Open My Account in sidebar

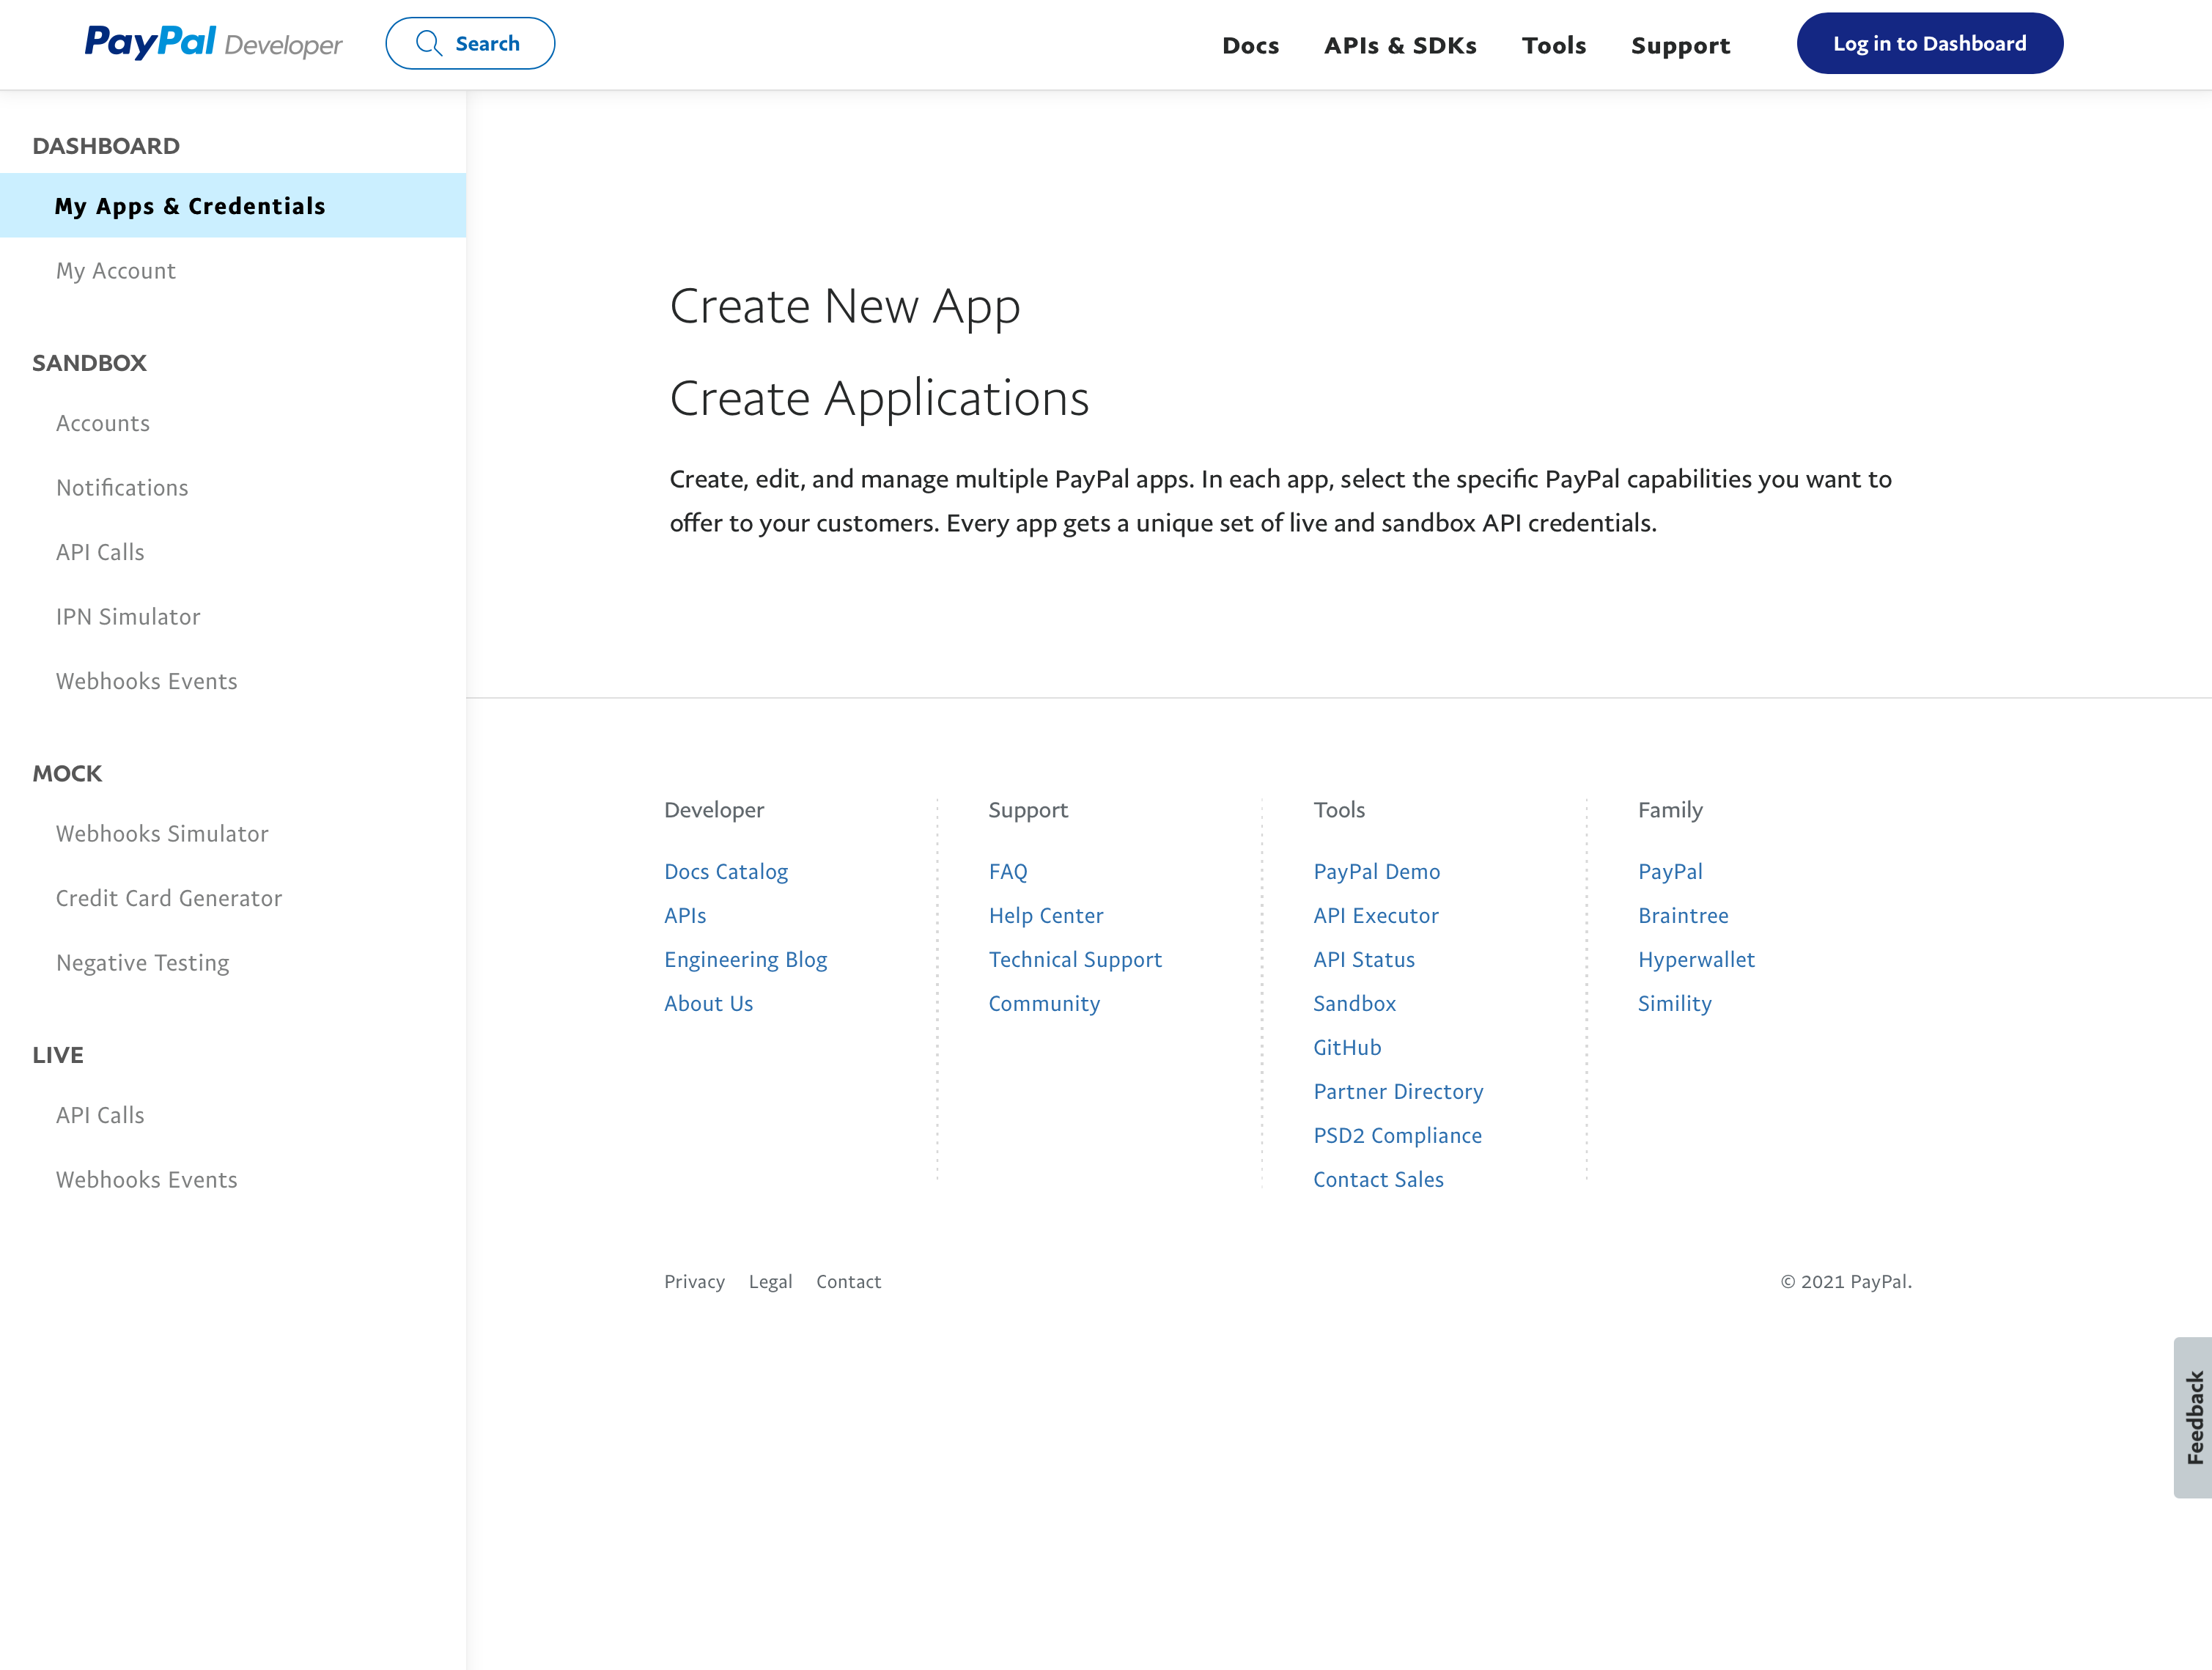116,271
